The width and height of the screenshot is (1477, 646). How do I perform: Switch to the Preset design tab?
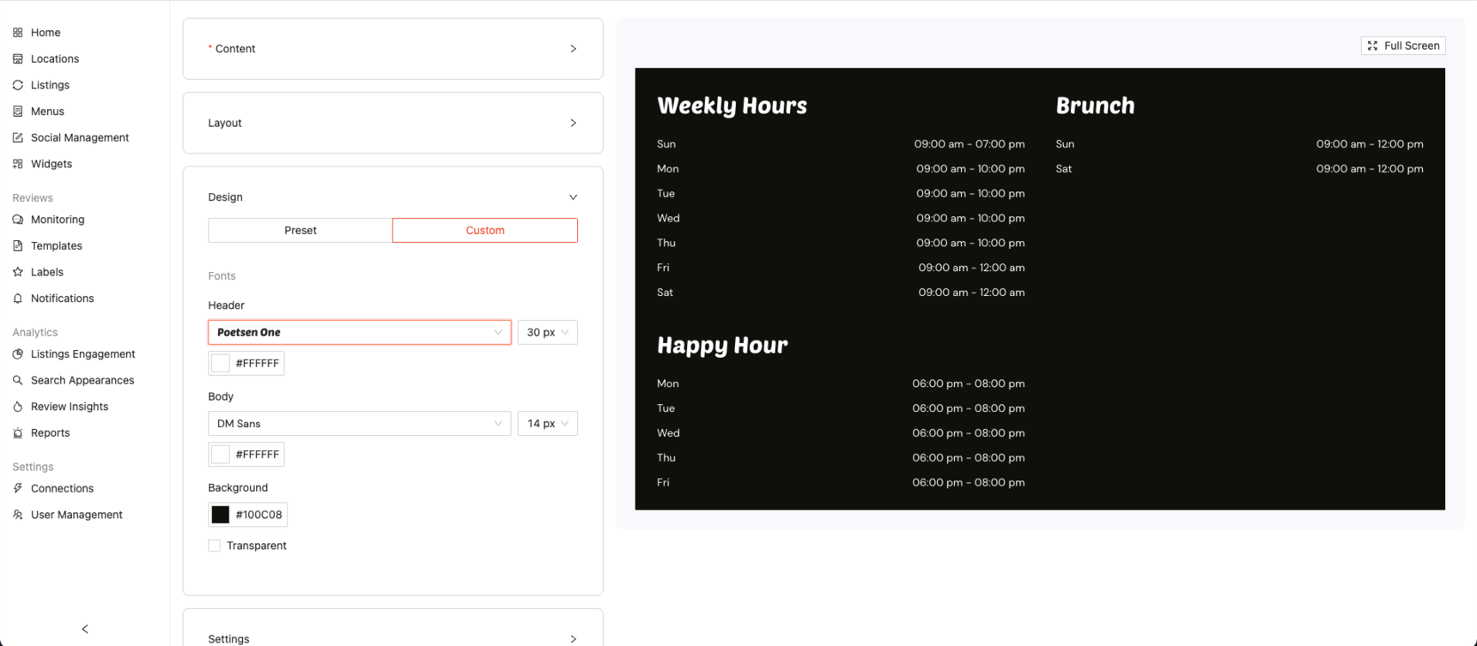point(301,230)
